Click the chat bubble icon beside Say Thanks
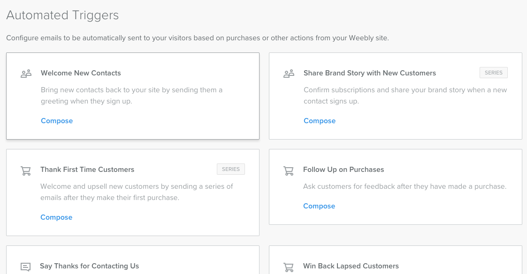The width and height of the screenshot is (527, 274). pos(25,267)
